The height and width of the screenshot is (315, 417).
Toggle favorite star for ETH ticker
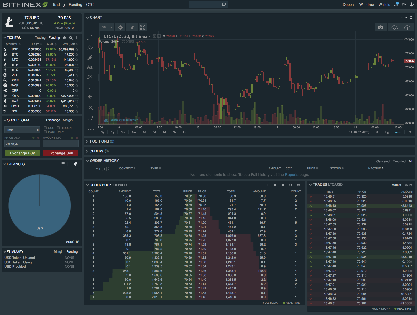click(x=77, y=65)
